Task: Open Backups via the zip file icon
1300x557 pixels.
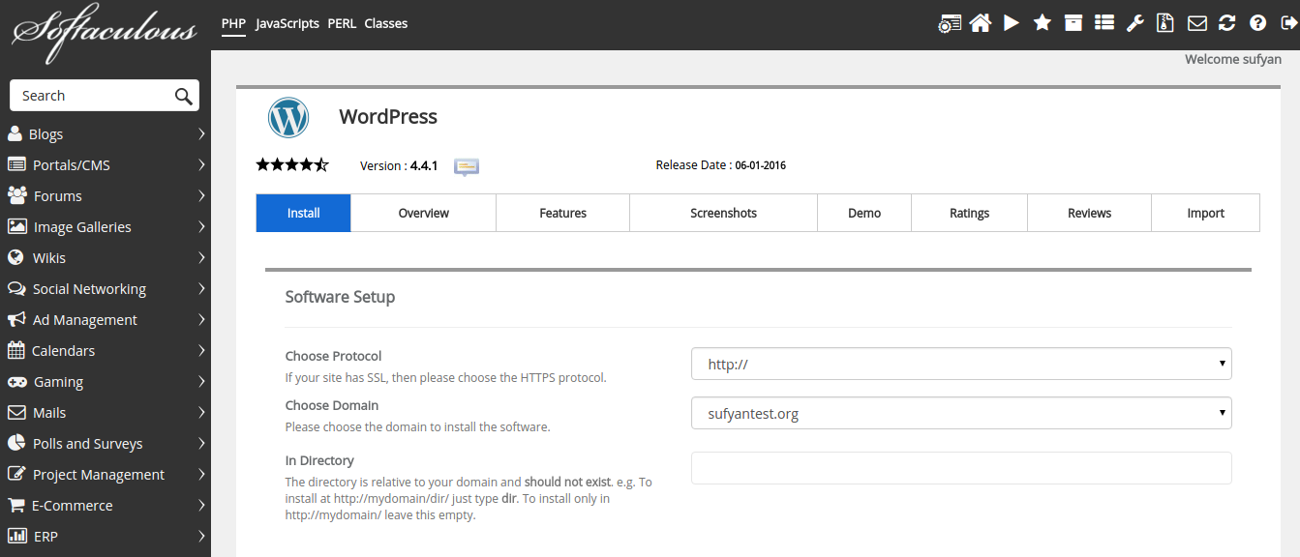Action: [1165, 22]
